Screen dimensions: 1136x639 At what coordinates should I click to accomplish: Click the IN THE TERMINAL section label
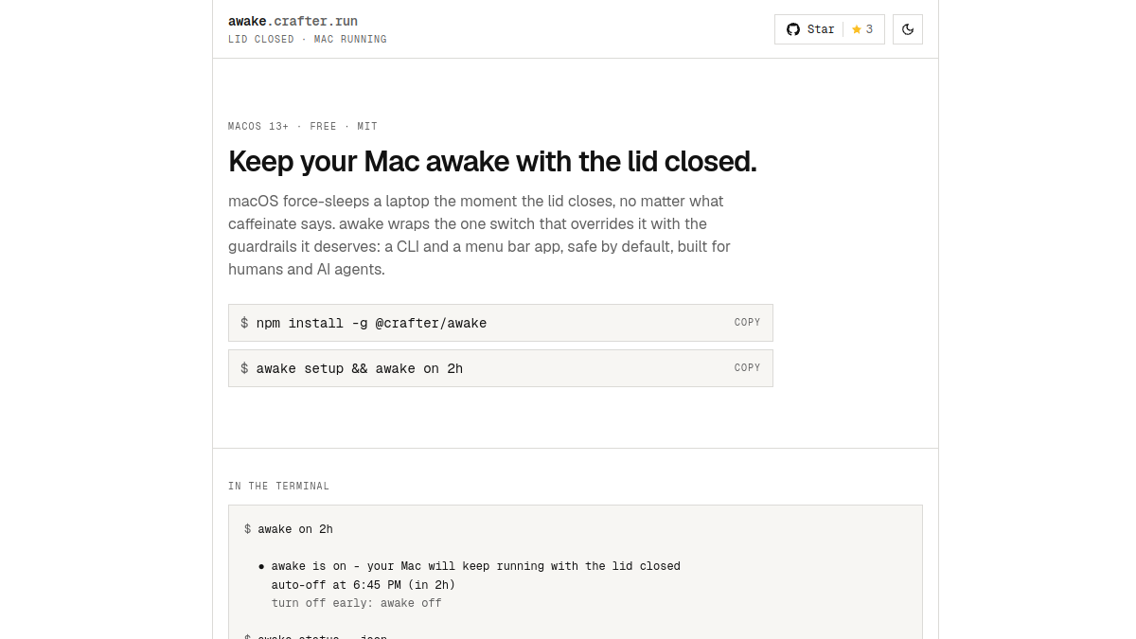pyautogui.click(x=279, y=487)
